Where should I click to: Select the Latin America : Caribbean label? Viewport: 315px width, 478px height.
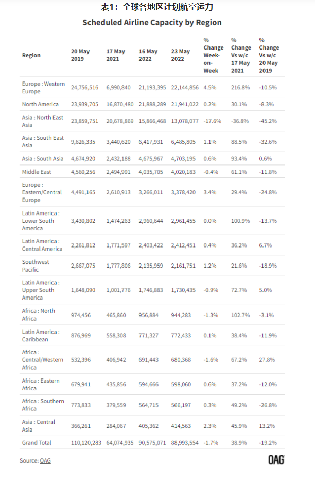(41, 336)
